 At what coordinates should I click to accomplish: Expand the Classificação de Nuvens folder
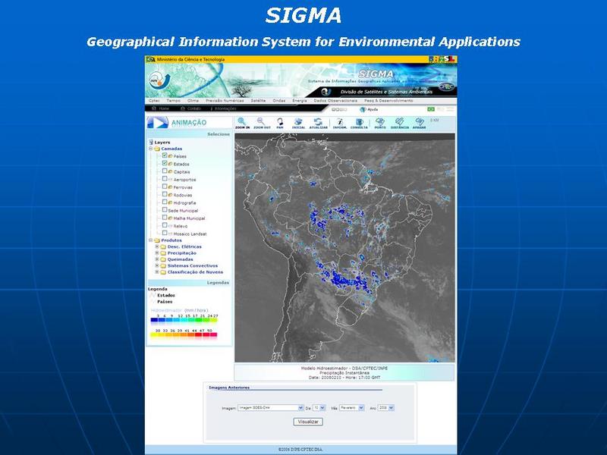coord(157,272)
